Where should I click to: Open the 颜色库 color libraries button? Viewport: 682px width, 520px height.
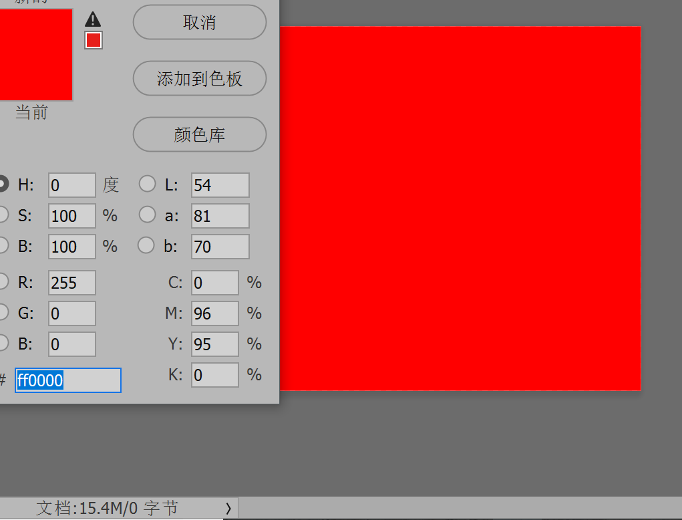tap(200, 134)
